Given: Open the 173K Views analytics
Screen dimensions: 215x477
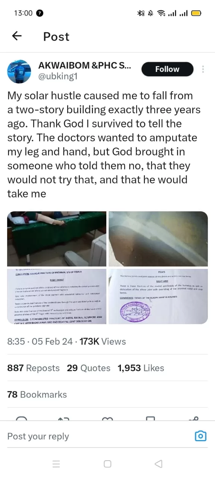Looking at the screenshot, I should point(103,341).
